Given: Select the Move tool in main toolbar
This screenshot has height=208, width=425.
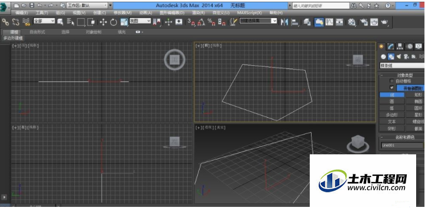Looking at the screenshot, I should click(x=103, y=22).
